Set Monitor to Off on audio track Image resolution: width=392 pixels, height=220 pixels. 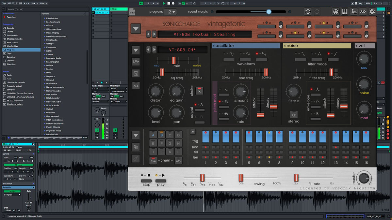pos(104,96)
